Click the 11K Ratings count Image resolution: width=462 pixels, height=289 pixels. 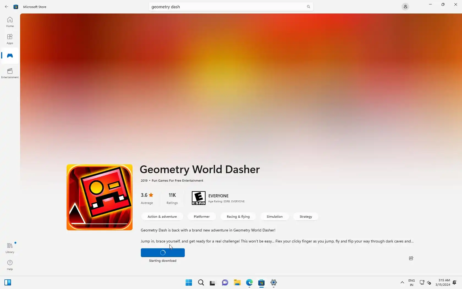click(x=172, y=198)
